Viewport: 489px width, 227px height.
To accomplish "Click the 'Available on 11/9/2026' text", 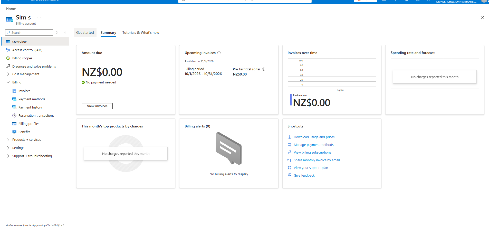I will pyautogui.click(x=199, y=61).
